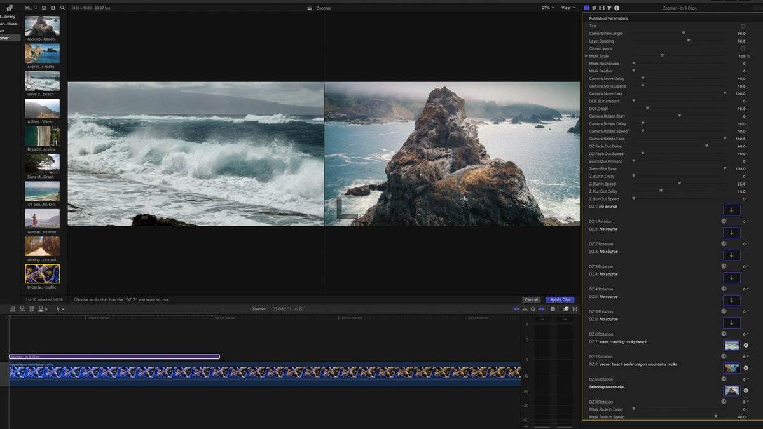Adjust the Z.Blur.In.Speed slider
Image resolution: width=763 pixels, height=429 pixels.
678,184
